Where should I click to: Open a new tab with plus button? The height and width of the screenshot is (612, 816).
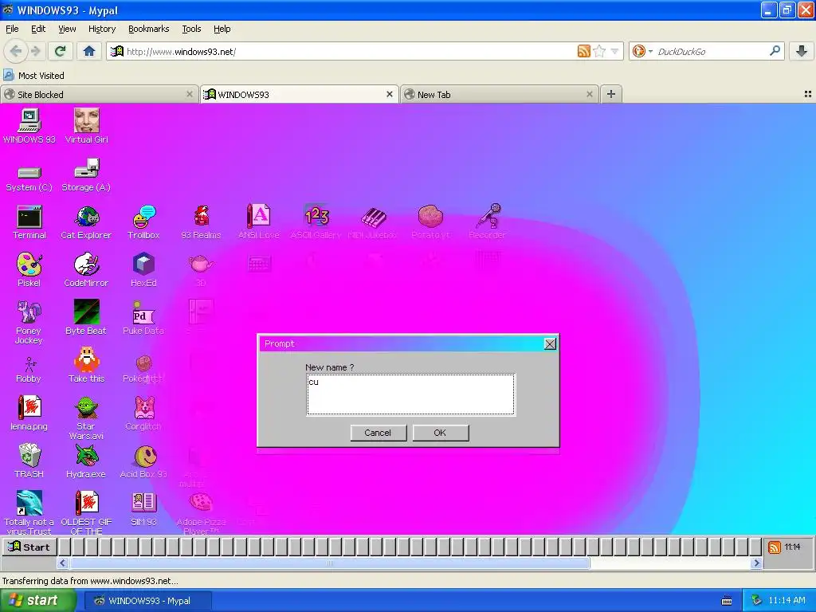[611, 94]
